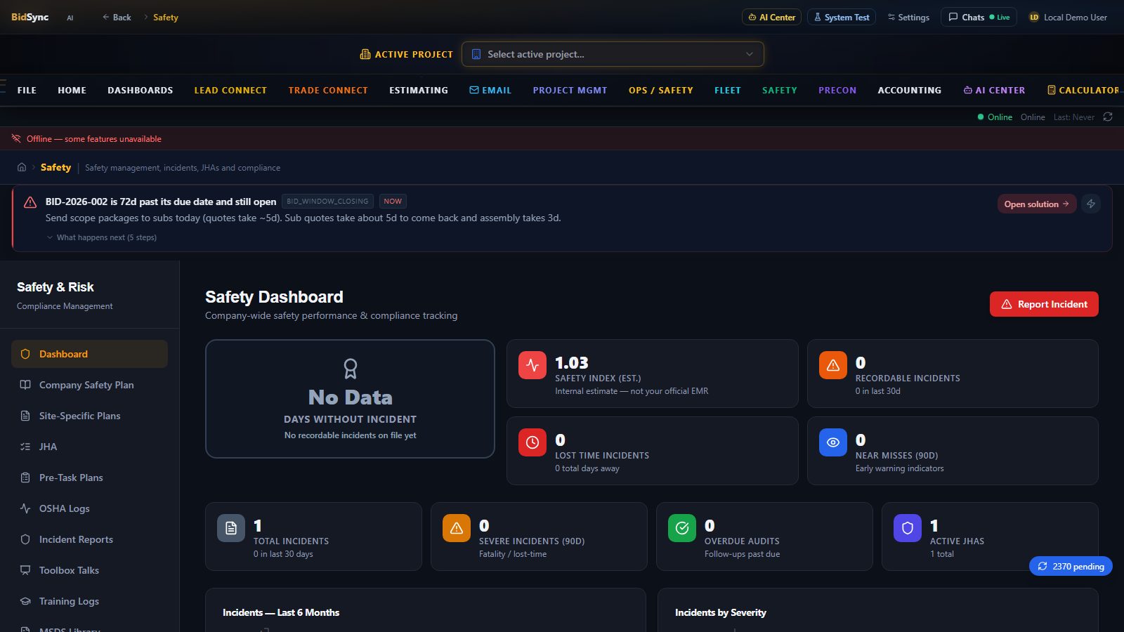
Task: Click the 2370 pending sync badge
Action: pyautogui.click(x=1071, y=566)
